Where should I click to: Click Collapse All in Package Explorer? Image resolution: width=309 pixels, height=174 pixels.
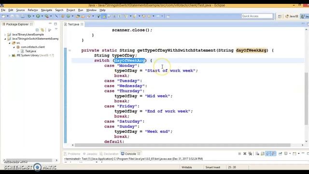(x=37, y=30)
